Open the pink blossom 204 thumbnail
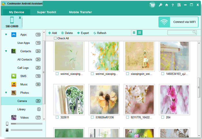 click(x=174, y=99)
